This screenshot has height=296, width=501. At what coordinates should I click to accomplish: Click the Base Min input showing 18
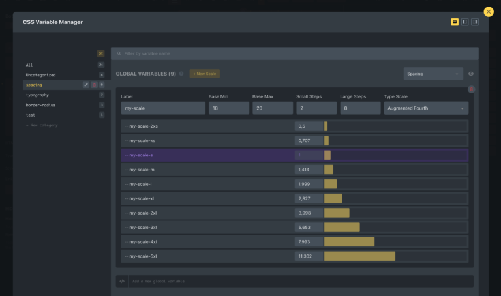[x=229, y=108]
